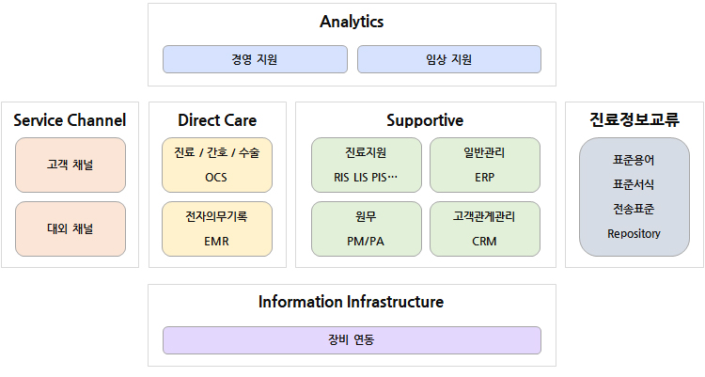The image size is (705, 377).
Task: Select the 진료지원 RIS LIS PIS box
Action: pyautogui.click(x=367, y=165)
